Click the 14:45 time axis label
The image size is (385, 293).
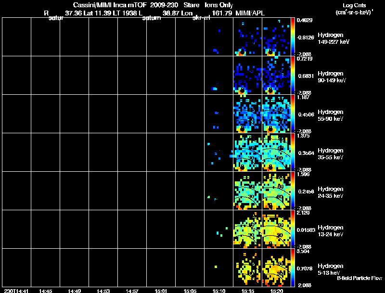(x=45, y=291)
